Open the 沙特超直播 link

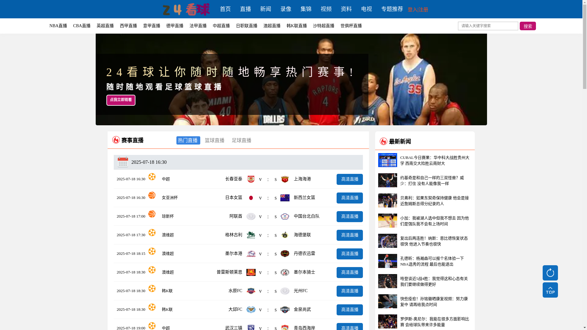[x=324, y=26]
